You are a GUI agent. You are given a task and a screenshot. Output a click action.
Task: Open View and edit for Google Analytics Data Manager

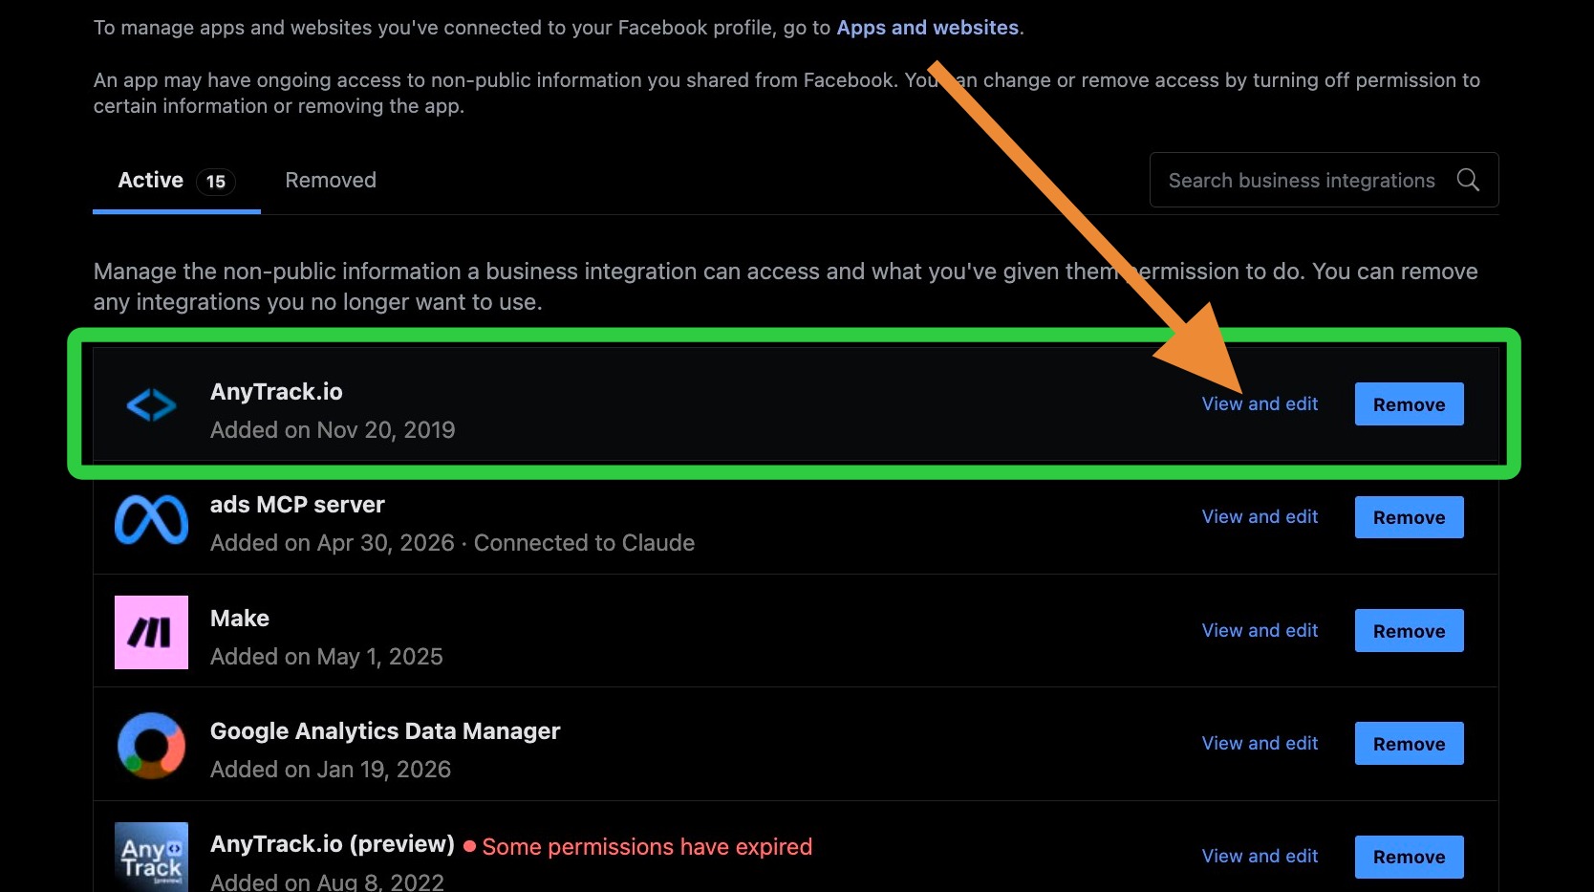(x=1260, y=743)
